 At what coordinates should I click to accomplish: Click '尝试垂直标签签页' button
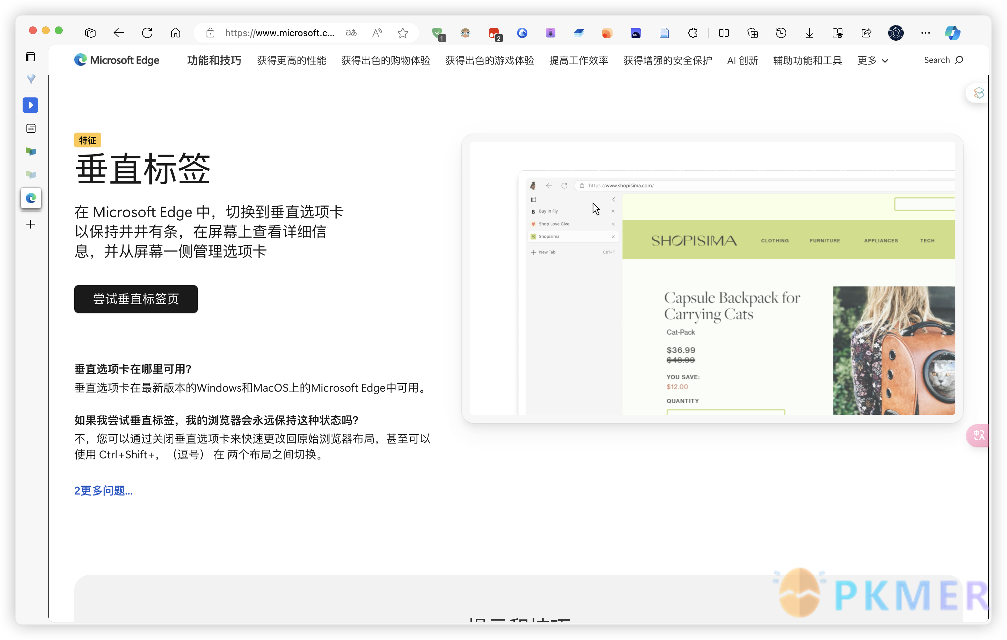click(x=137, y=299)
